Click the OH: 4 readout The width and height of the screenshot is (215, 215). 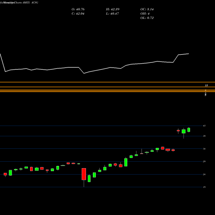pyautogui.click(x=145, y=14)
